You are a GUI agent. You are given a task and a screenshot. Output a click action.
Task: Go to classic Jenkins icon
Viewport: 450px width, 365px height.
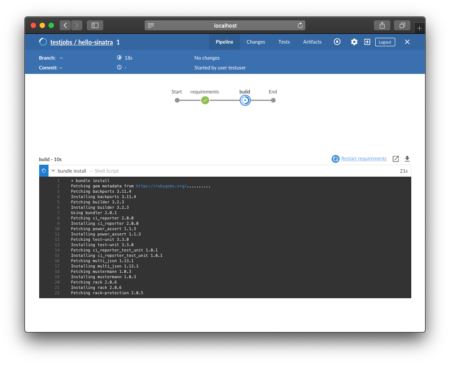[x=367, y=42]
